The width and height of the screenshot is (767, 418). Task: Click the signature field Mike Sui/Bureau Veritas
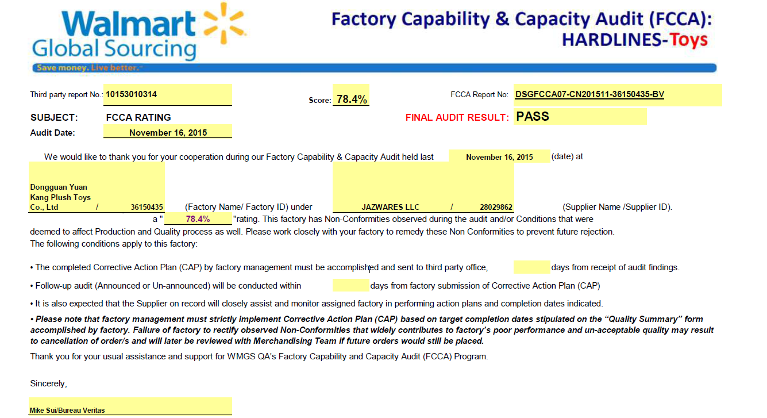pos(131,407)
